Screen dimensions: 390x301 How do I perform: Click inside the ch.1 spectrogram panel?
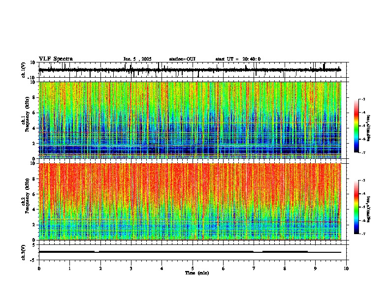coord(193,120)
